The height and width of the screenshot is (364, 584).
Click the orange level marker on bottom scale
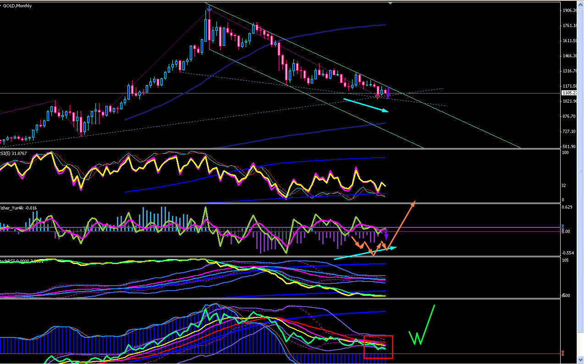click(x=563, y=353)
